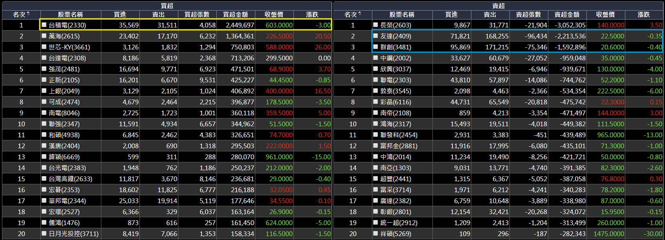Click 股票名稱 header in the 買超 table
The width and height of the screenshot is (665, 240).
pos(70,15)
